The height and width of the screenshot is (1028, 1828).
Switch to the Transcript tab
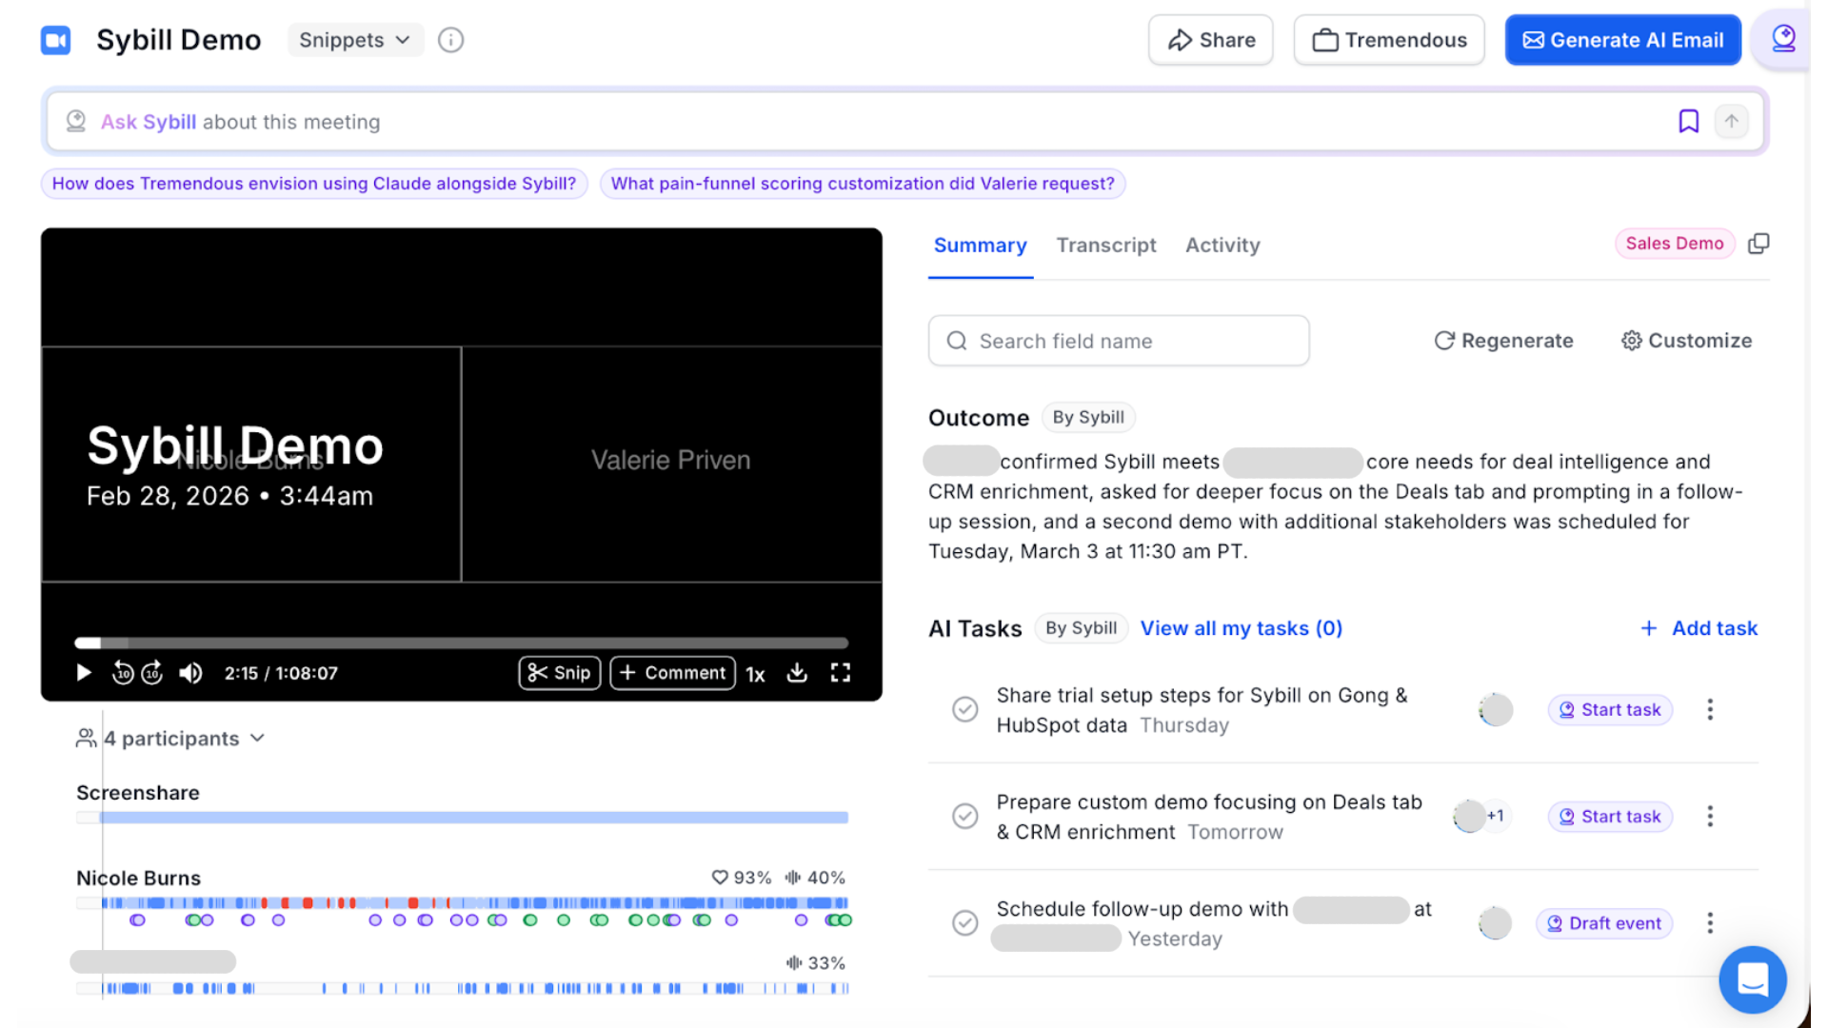click(1106, 246)
